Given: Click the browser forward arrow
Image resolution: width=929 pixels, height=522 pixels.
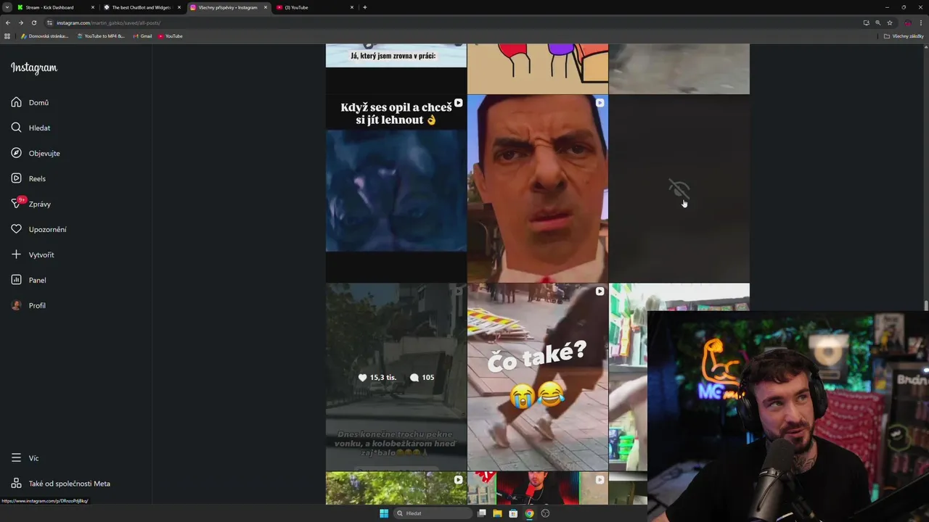Looking at the screenshot, I should pos(20,22).
